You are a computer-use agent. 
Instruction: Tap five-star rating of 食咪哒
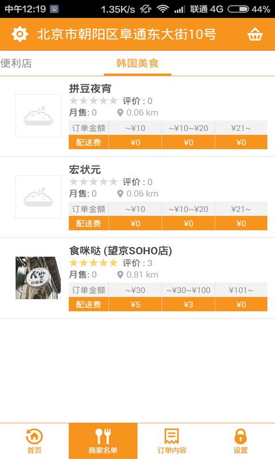tap(93, 263)
